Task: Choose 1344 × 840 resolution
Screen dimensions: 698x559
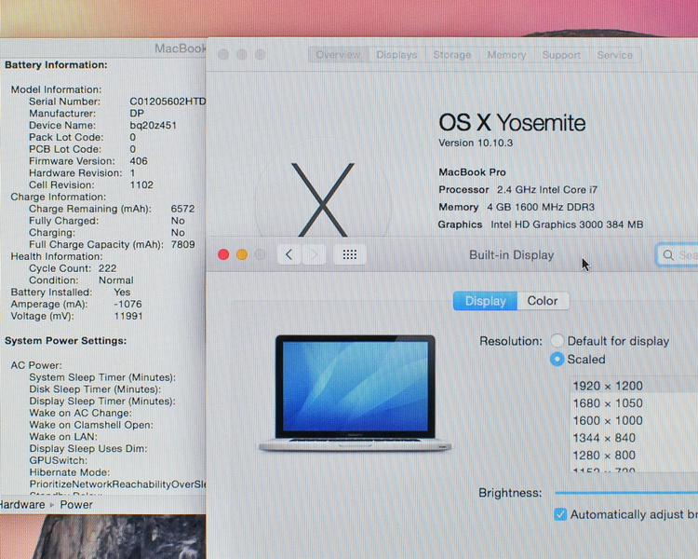Action: click(x=634, y=438)
